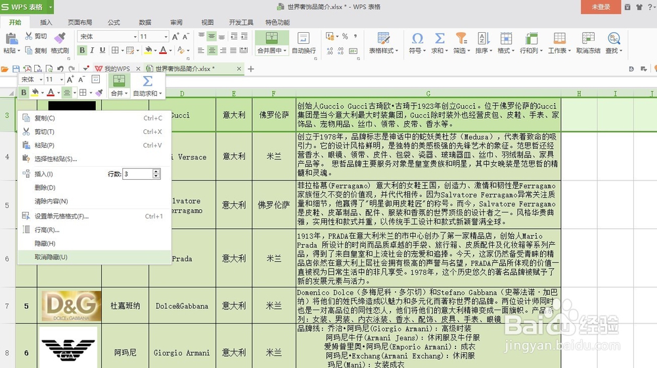Click the increase font size icon in ribbon
Image resolution: width=657 pixels, height=368 pixels.
pyautogui.click(x=175, y=36)
